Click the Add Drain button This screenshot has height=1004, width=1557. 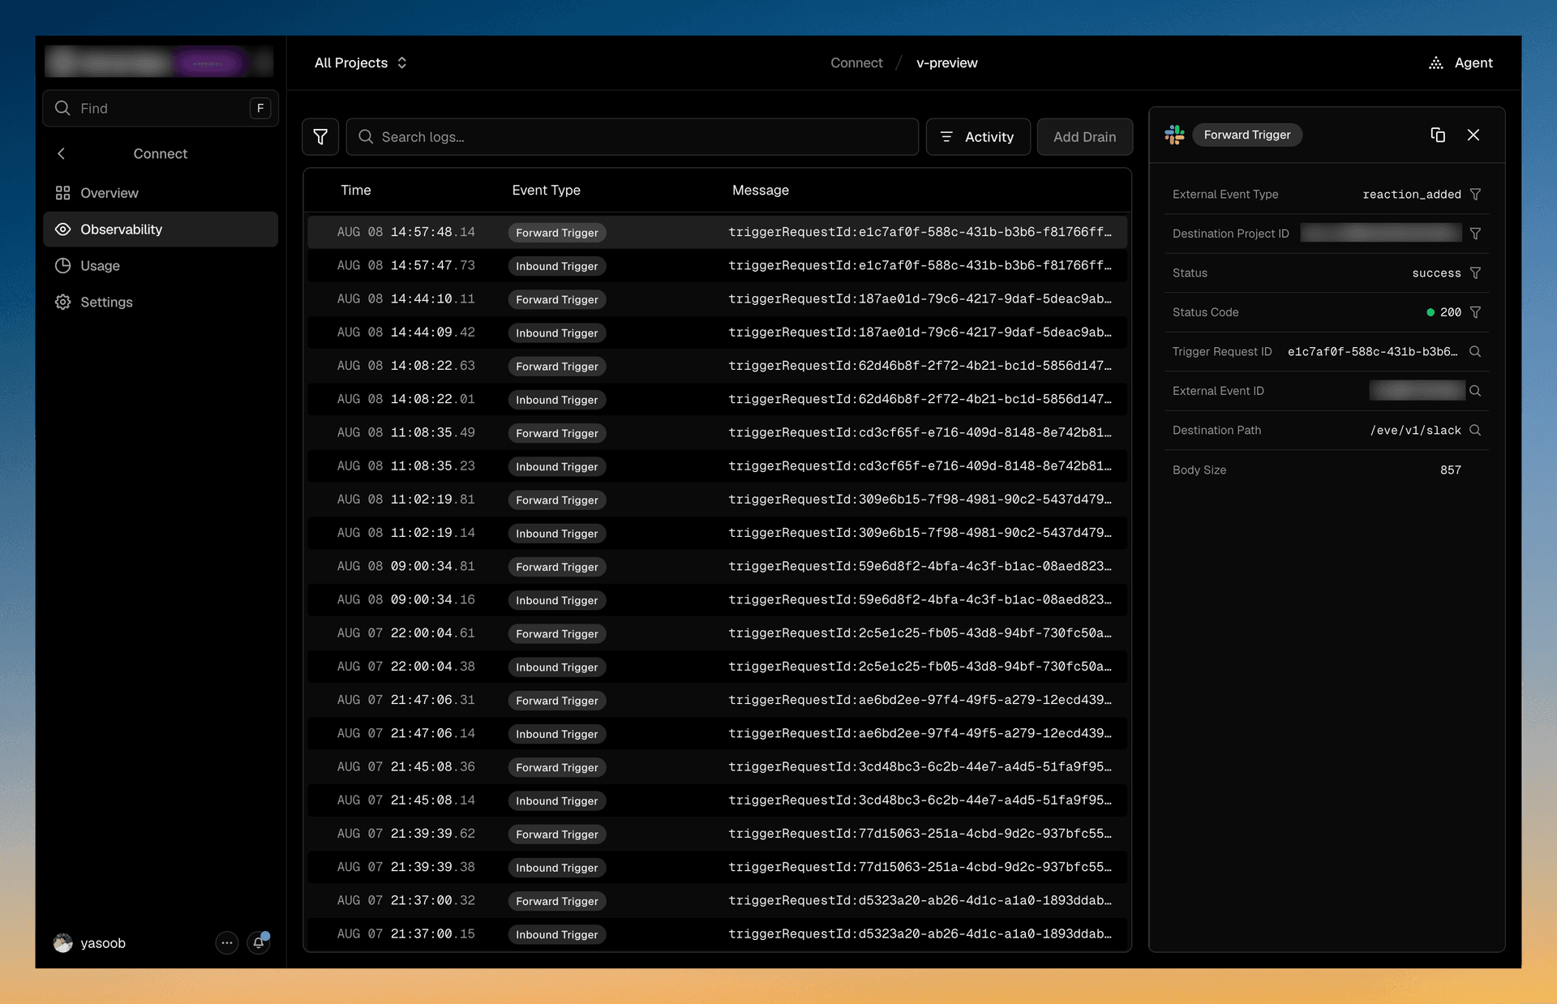(1084, 137)
